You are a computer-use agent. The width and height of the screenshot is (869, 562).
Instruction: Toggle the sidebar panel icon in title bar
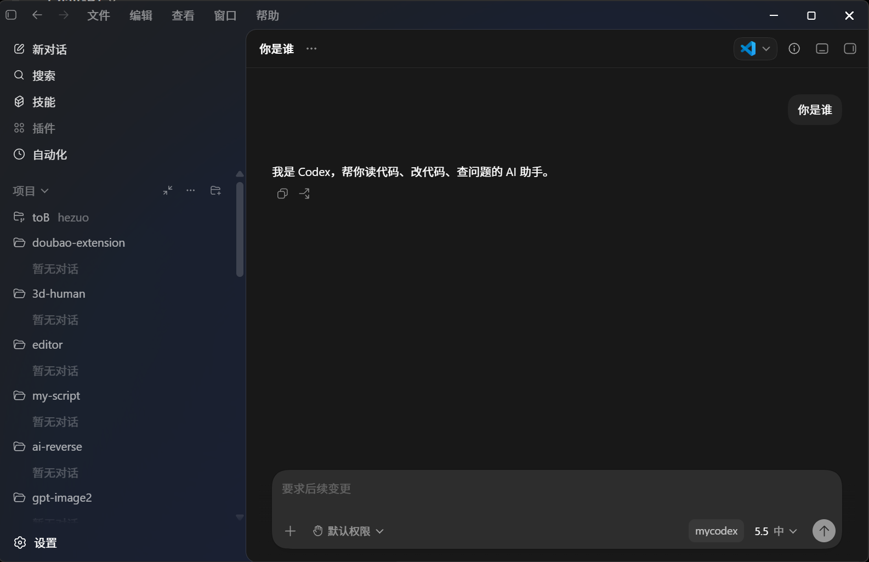(11, 15)
